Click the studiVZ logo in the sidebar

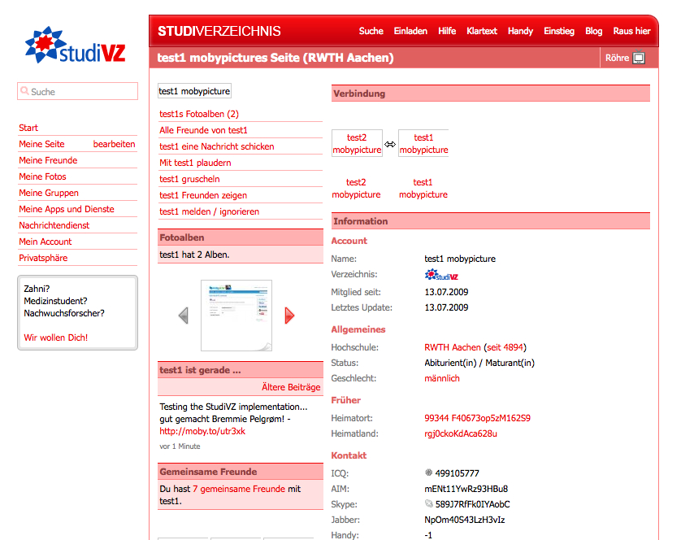[75, 46]
